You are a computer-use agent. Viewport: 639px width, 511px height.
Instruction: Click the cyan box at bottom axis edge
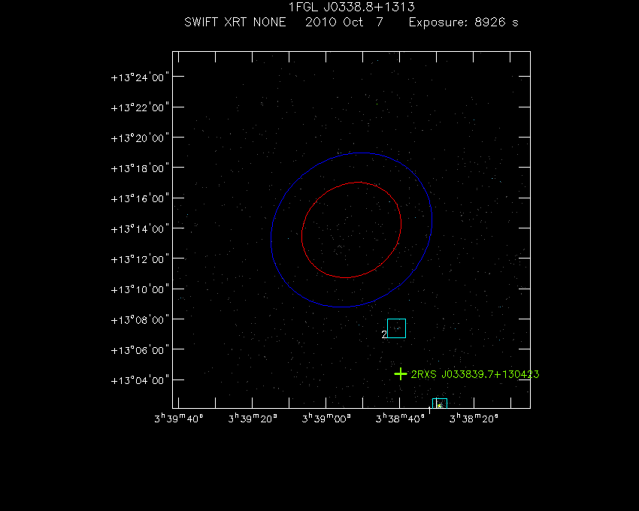coord(440,403)
